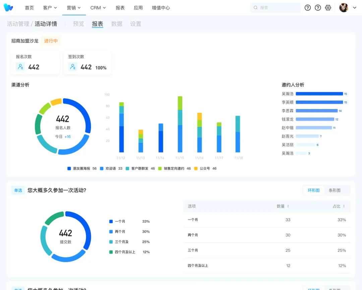This screenshot has height=290, width=362.
Task: Sort table by 数量 column arrows
Action: (x=288, y=206)
